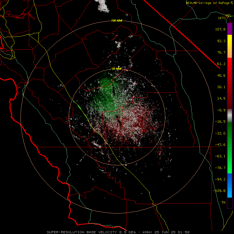Click the purple segment of color scale
Screen dimensions: 234x234
[230, 29]
